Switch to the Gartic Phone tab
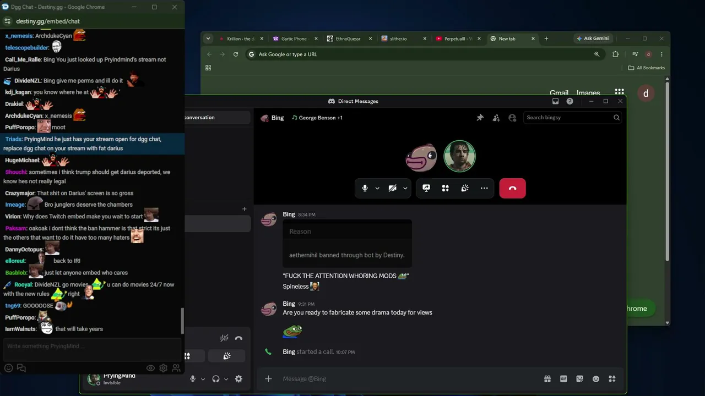Screen dimensions: 705x396 pos(295,38)
